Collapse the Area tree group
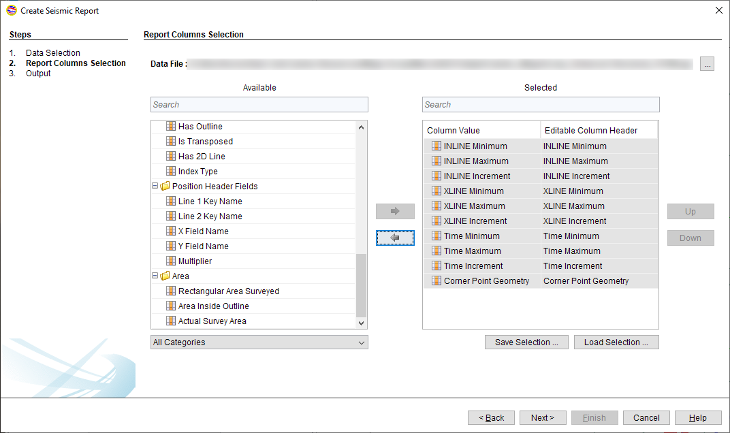This screenshot has height=433, width=730. click(155, 276)
